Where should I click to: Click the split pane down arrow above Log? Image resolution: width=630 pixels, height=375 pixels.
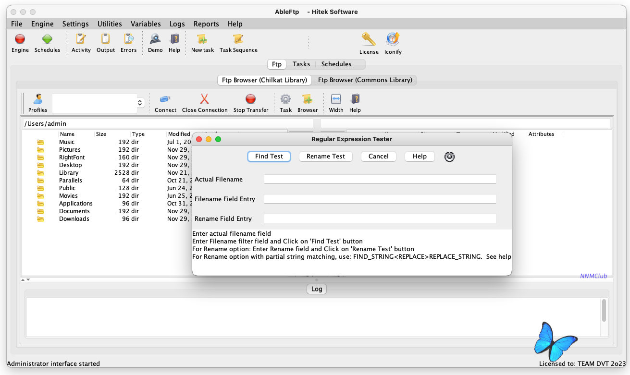[x=28, y=279]
